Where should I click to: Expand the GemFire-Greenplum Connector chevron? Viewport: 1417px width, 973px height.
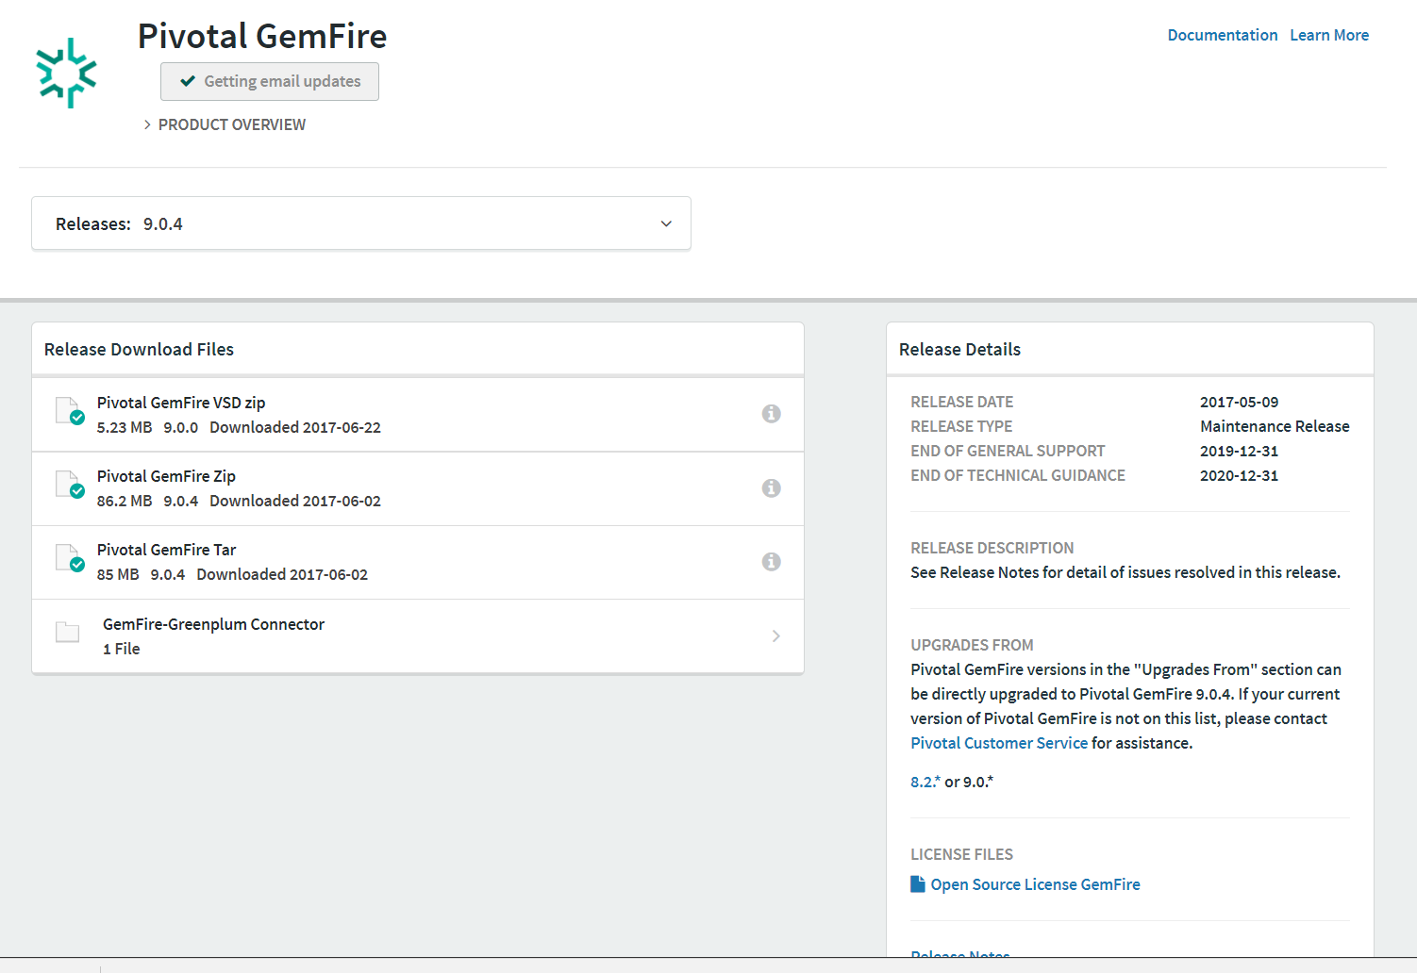click(775, 636)
